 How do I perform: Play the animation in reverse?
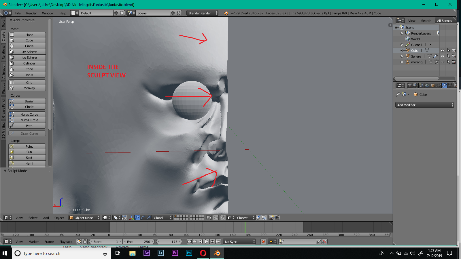[201, 241]
